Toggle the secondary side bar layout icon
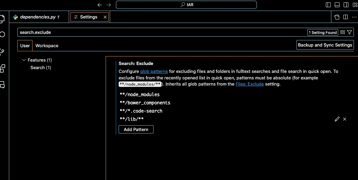 pos(346,5)
